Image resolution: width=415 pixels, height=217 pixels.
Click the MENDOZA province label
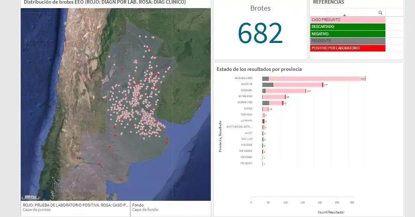click(x=246, y=157)
